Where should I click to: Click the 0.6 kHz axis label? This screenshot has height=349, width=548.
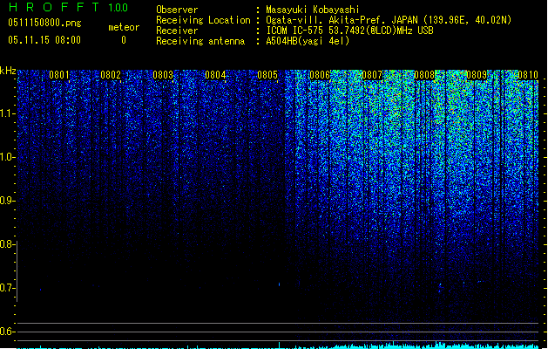click(x=7, y=332)
